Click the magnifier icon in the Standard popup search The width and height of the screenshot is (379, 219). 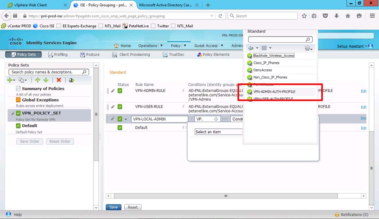[308, 39]
